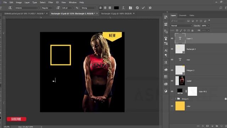Cancel current text edits
This screenshot has width=227, height=128.
137,8
